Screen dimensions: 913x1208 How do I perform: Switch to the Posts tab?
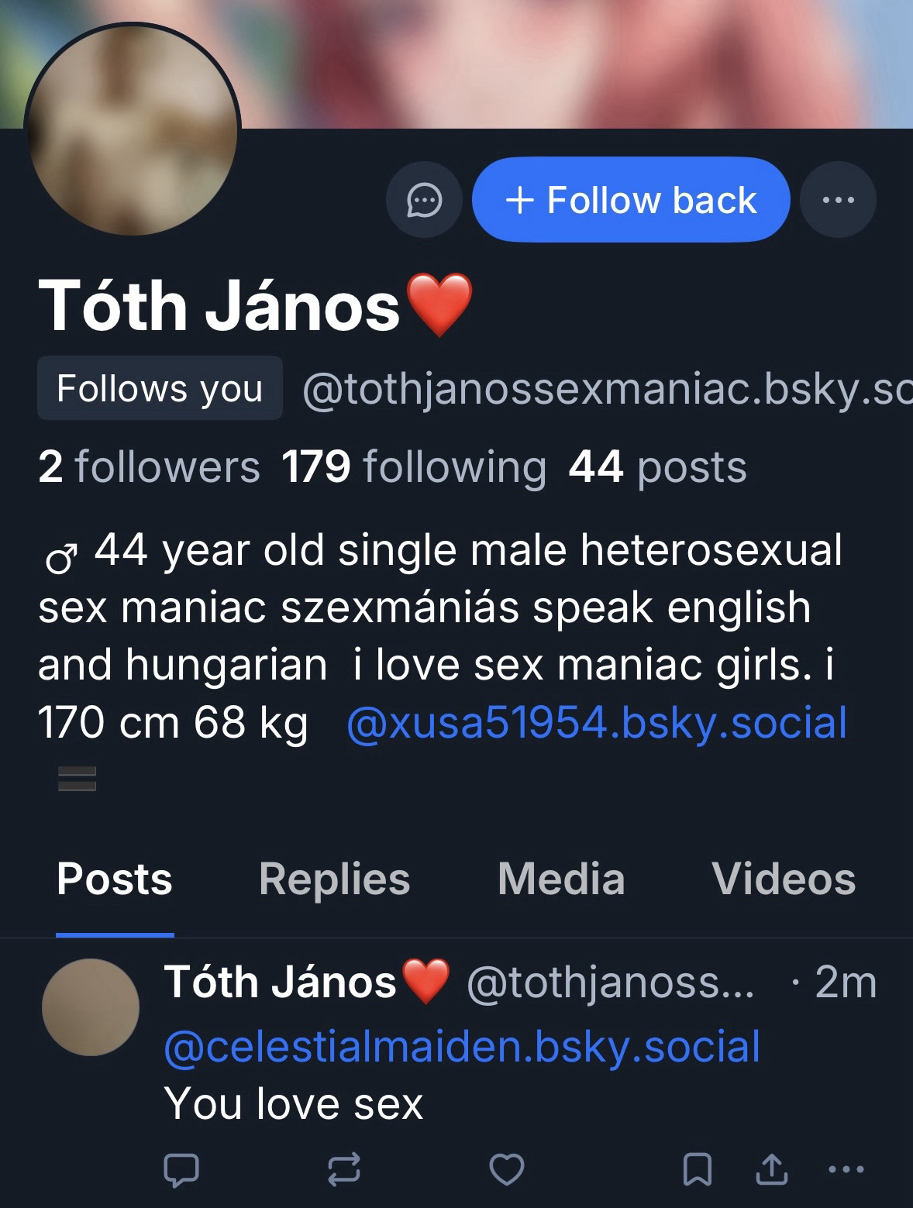115,879
